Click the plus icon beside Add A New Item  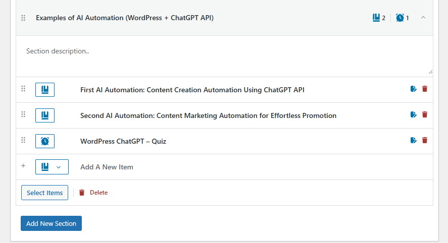tap(23, 166)
